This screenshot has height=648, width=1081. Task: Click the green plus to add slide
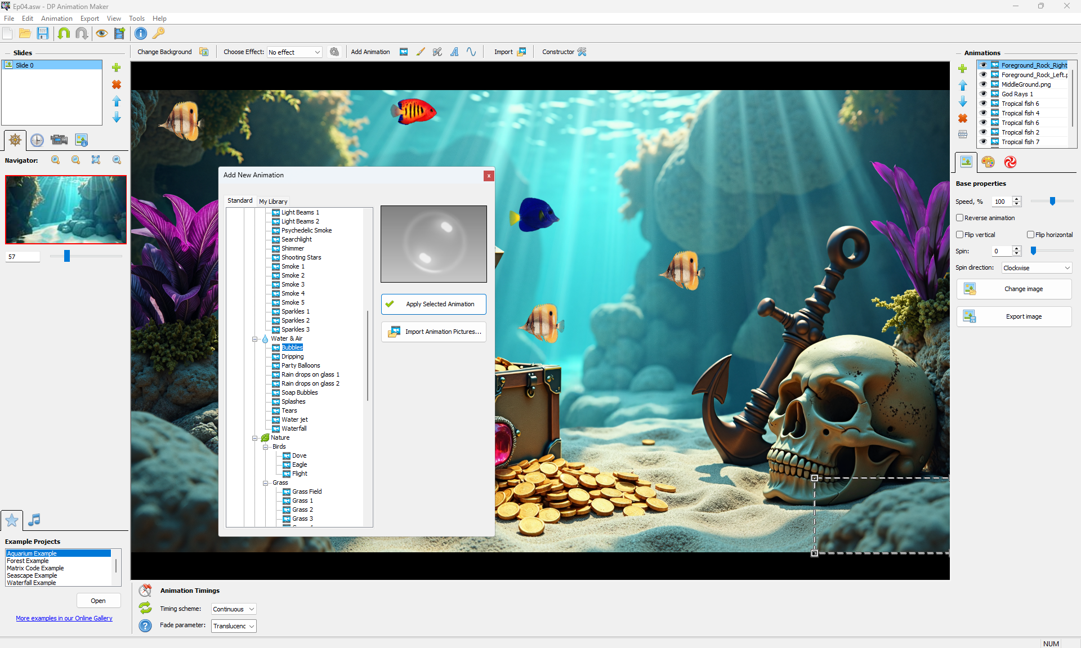coord(117,68)
